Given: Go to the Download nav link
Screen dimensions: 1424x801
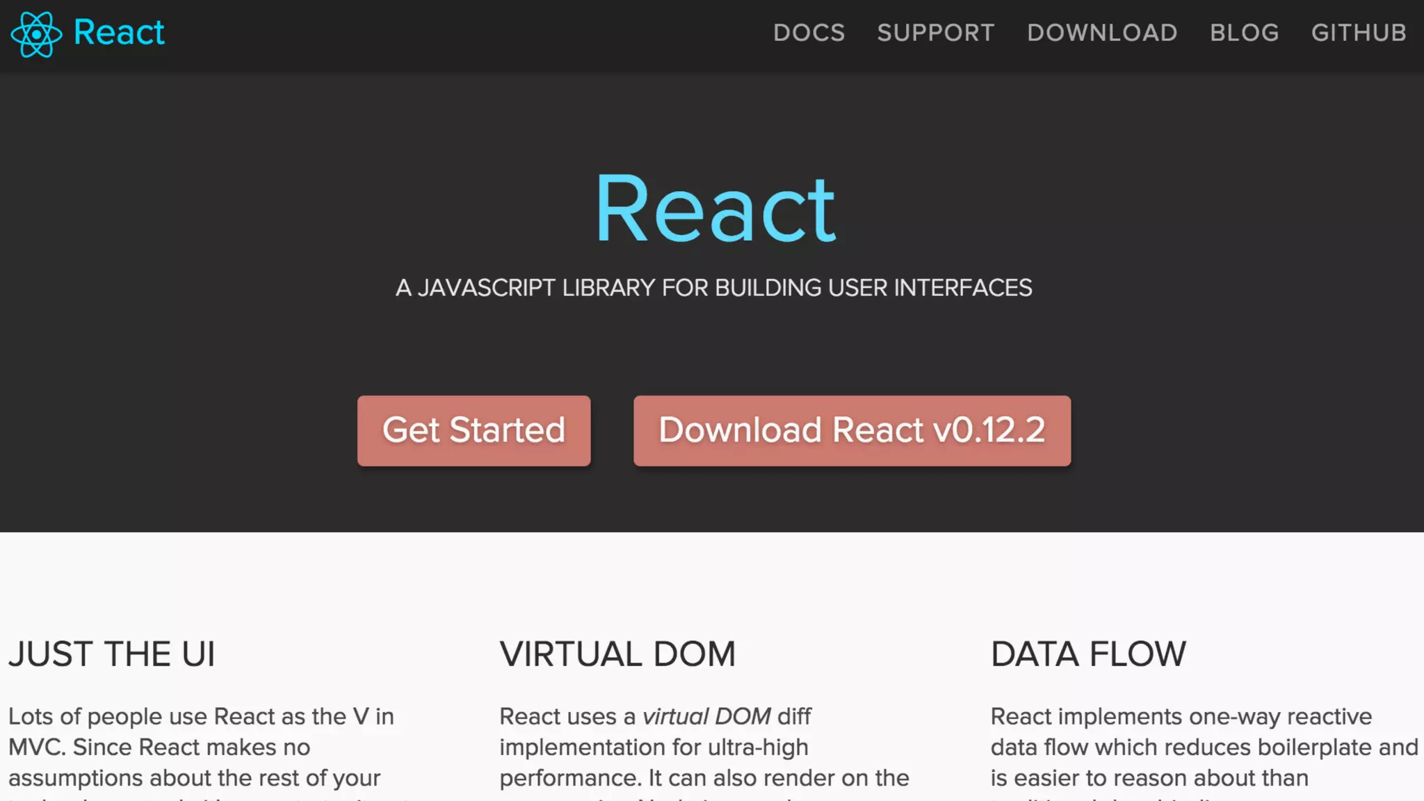Looking at the screenshot, I should [x=1102, y=33].
